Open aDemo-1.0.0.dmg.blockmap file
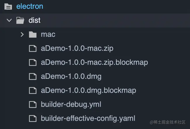190x129 pixels. pos(88,90)
